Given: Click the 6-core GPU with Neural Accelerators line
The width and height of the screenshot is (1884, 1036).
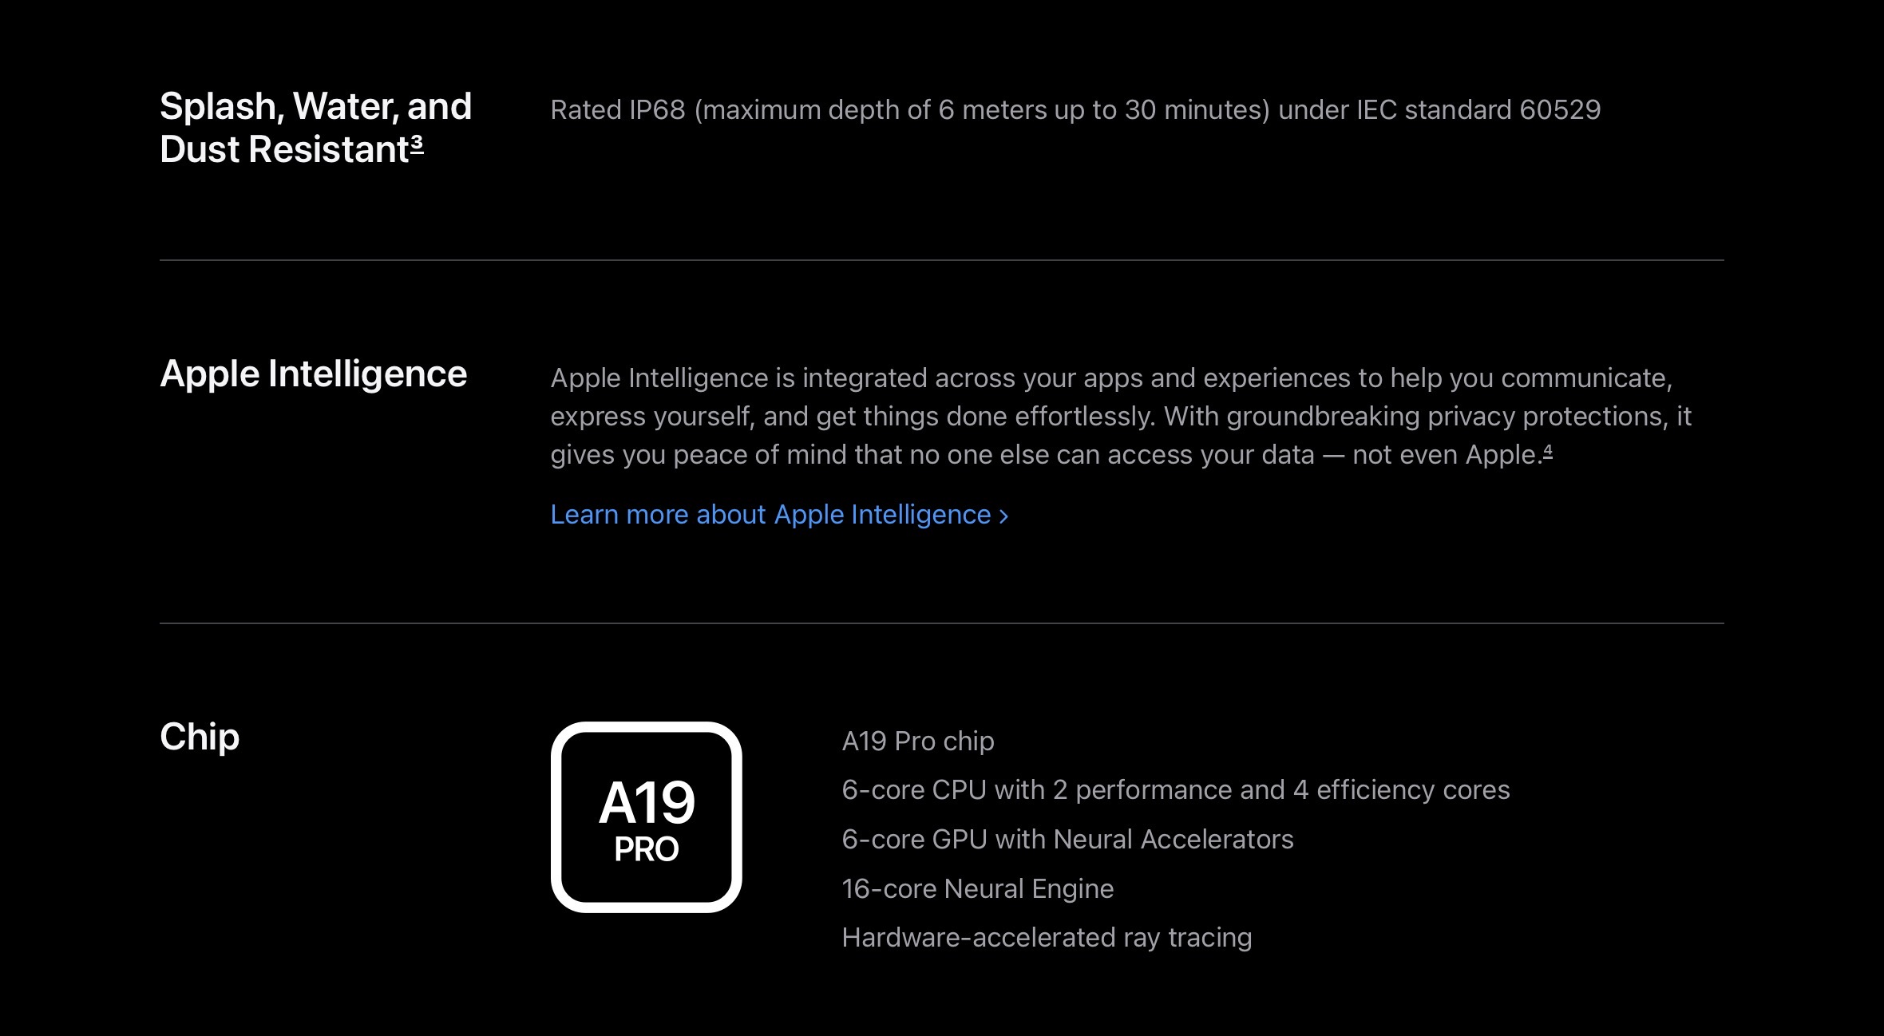Looking at the screenshot, I should (1067, 839).
